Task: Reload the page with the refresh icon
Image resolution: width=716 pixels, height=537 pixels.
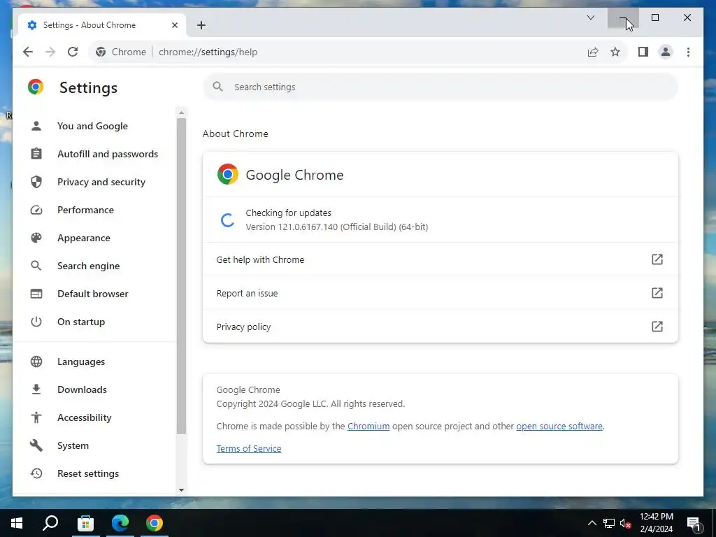Action: click(x=73, y=52)
